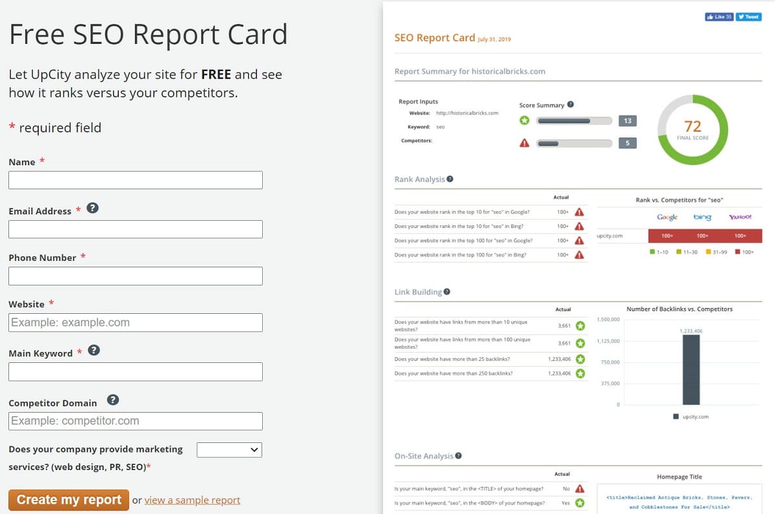The width and height of the screenshot is (775, 514).
Task: Click the help icon beside On-Site Analysis
Action: pos(459,455)
